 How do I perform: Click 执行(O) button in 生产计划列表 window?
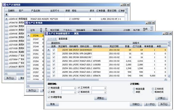(10, 78)
